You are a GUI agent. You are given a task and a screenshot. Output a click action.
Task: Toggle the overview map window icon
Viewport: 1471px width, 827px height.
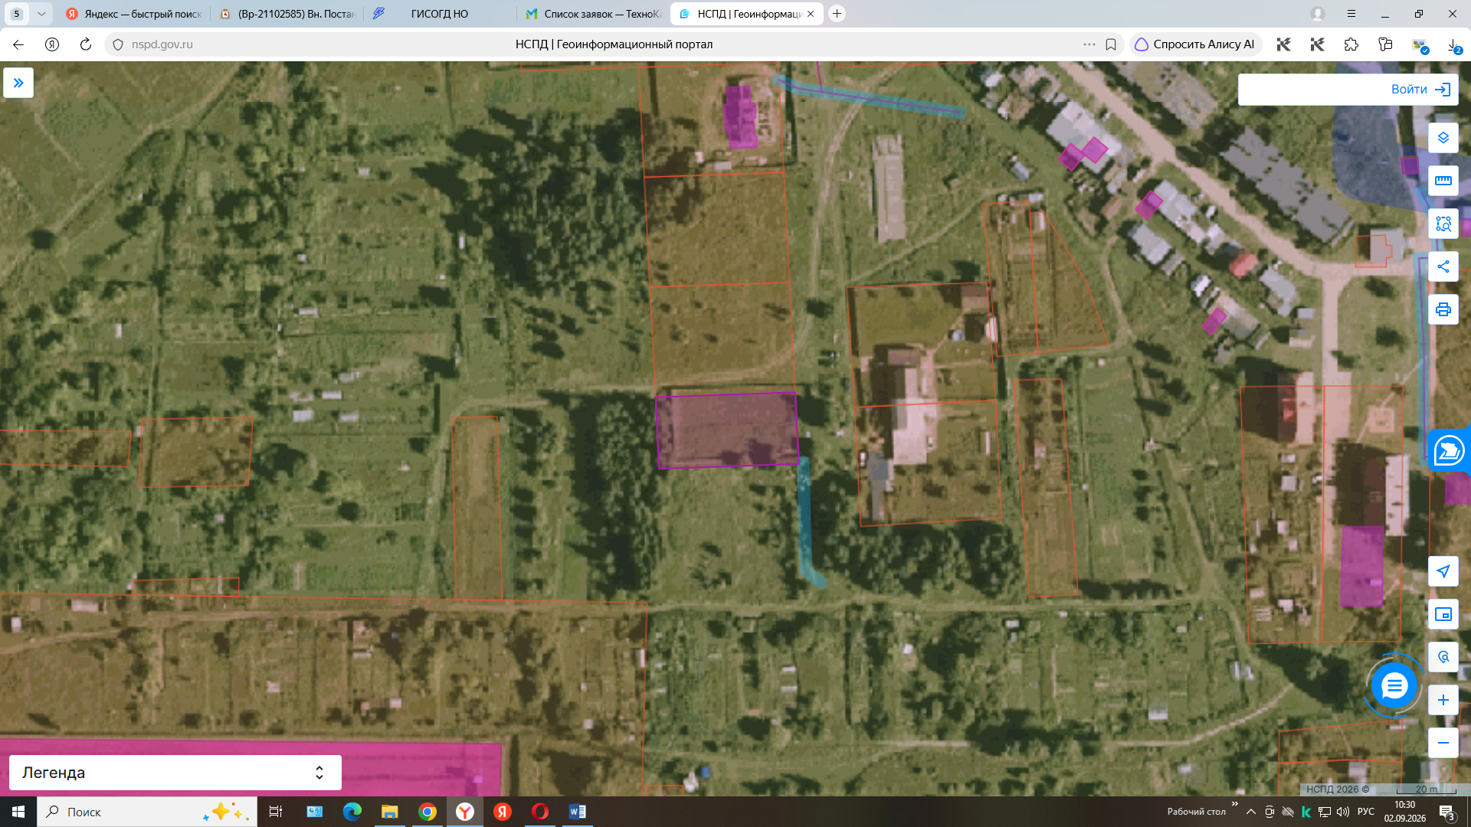click(x=1443, y=614)
